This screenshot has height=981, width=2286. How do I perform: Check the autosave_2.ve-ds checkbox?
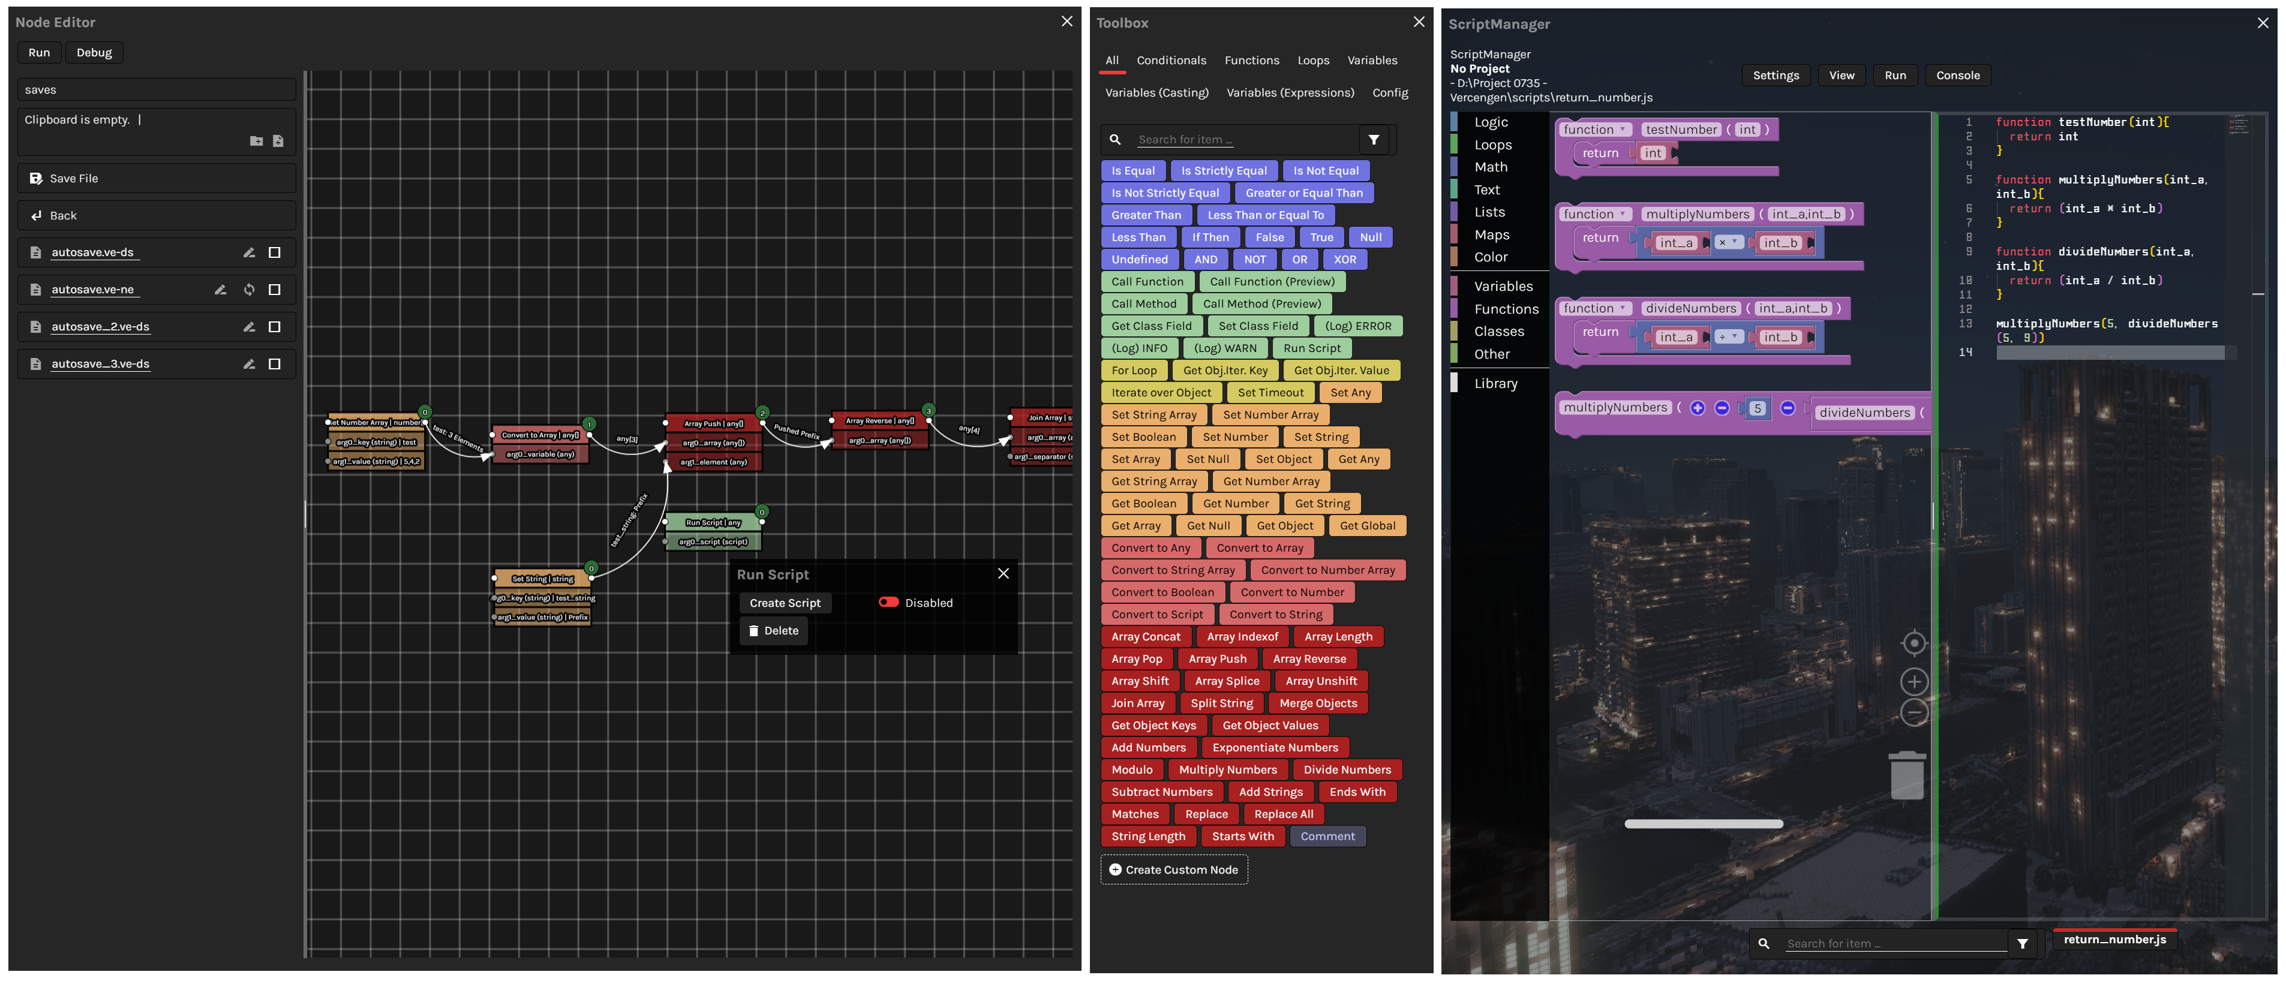pos(274,327)
